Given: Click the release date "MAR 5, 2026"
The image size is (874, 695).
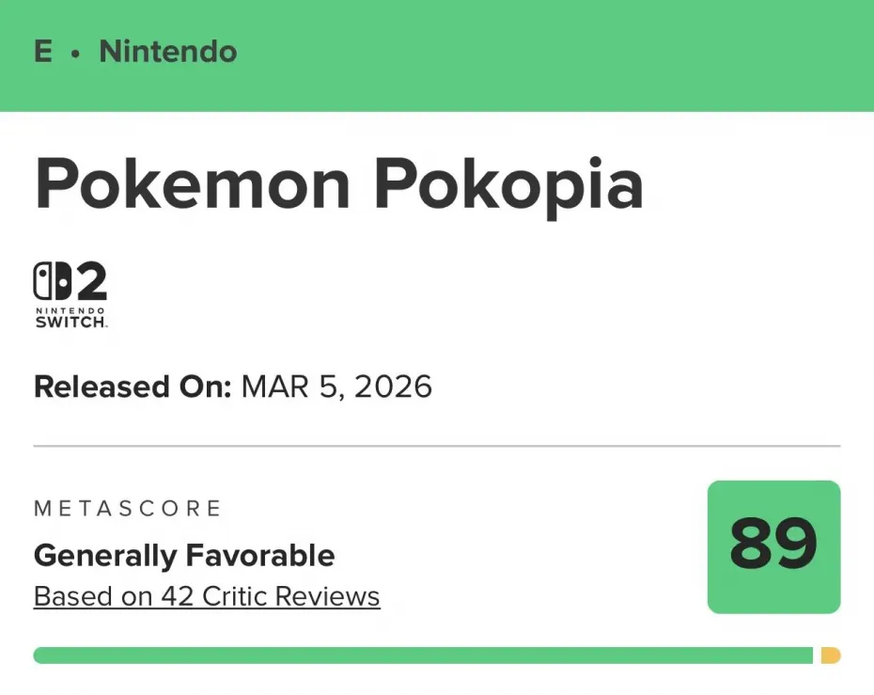Looking at the screenshot, I should click(x=336, y=387).
